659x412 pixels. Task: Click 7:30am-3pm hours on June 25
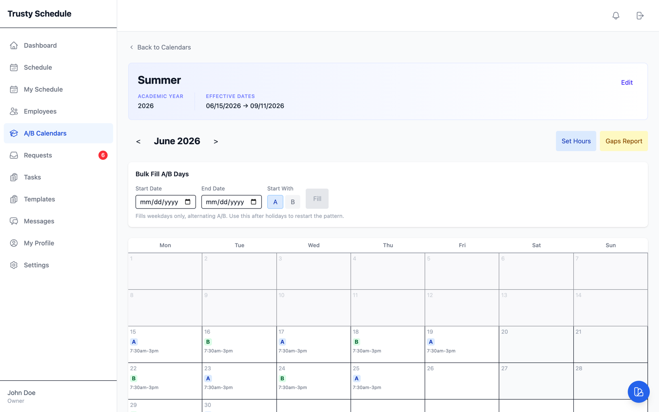(367, 388)
